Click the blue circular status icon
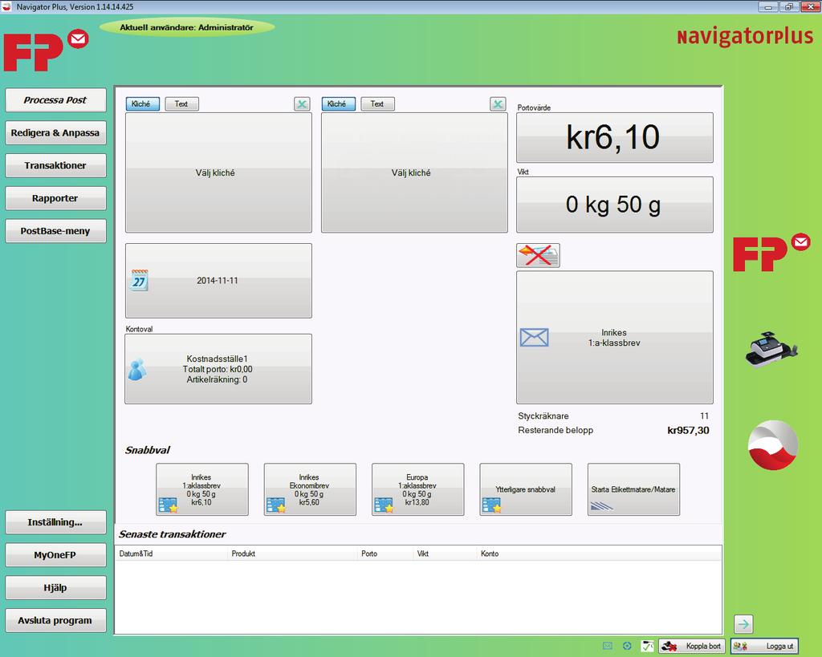Screen dimensions: 822x657 point(627,646)
